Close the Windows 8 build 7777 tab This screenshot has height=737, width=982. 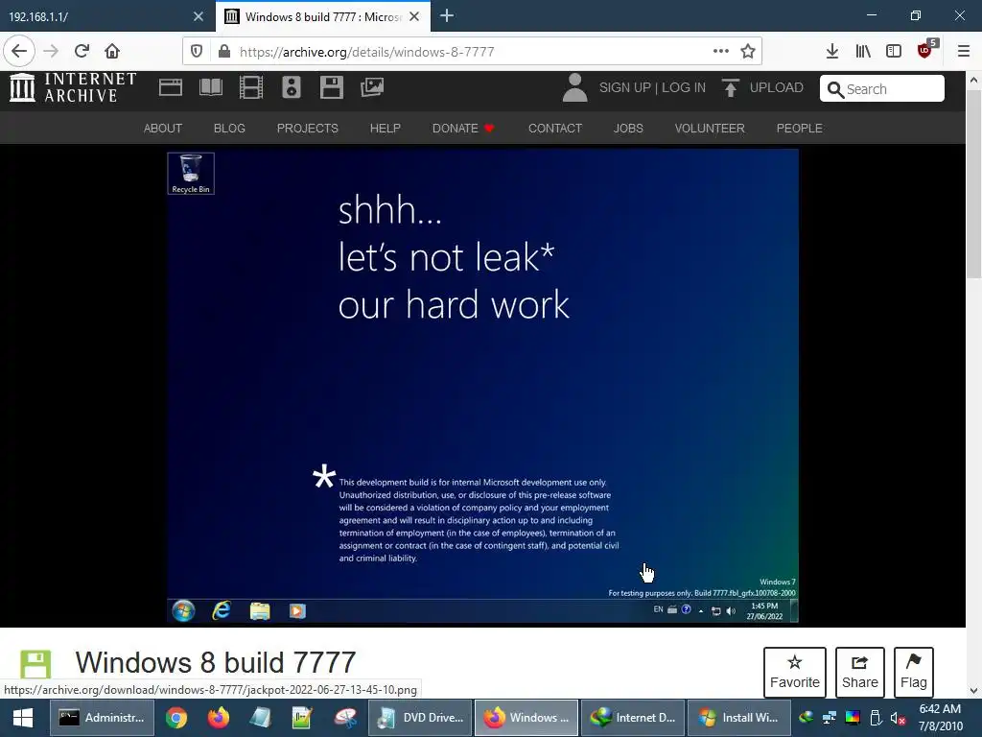coord(414,17)
